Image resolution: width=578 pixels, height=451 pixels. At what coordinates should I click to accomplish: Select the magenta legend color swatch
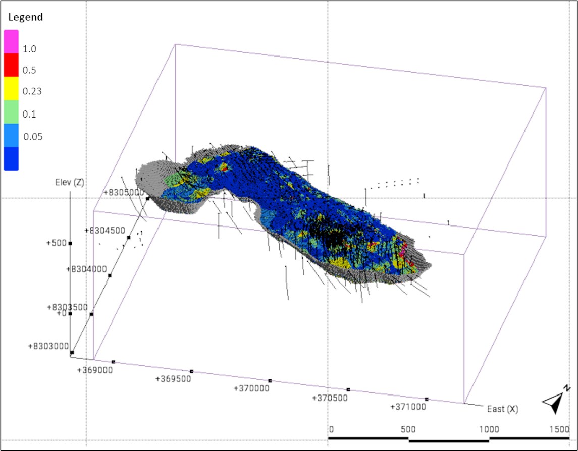(12, 41)
